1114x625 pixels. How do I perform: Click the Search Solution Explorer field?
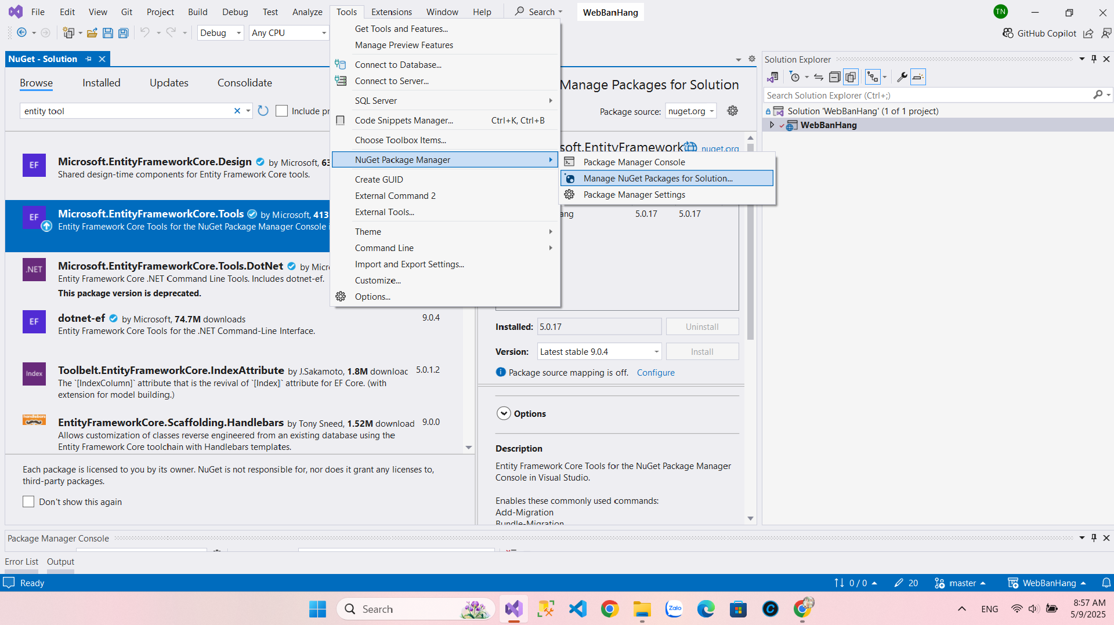coord(928,95)
